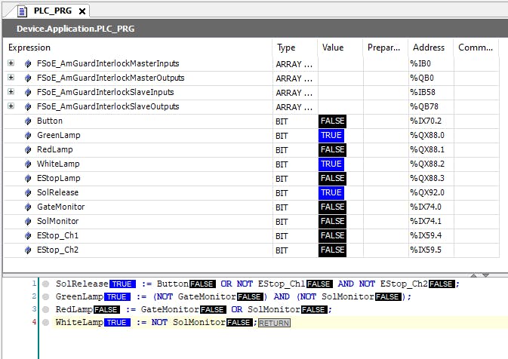Click prepared value cell for GateMonitor
508x359 pixels.
click(x=386, y=207)
